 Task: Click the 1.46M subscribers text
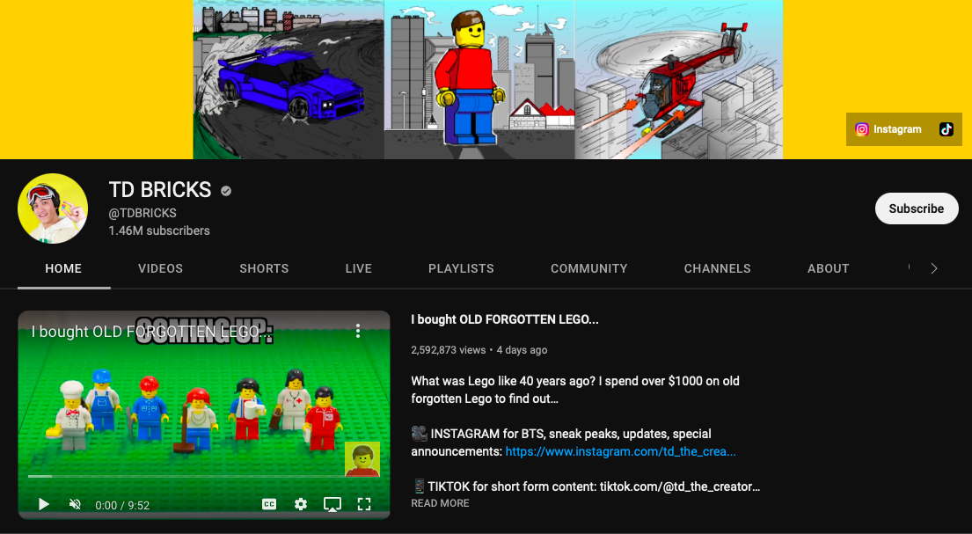pyautogui.click(x=159, y=230)
